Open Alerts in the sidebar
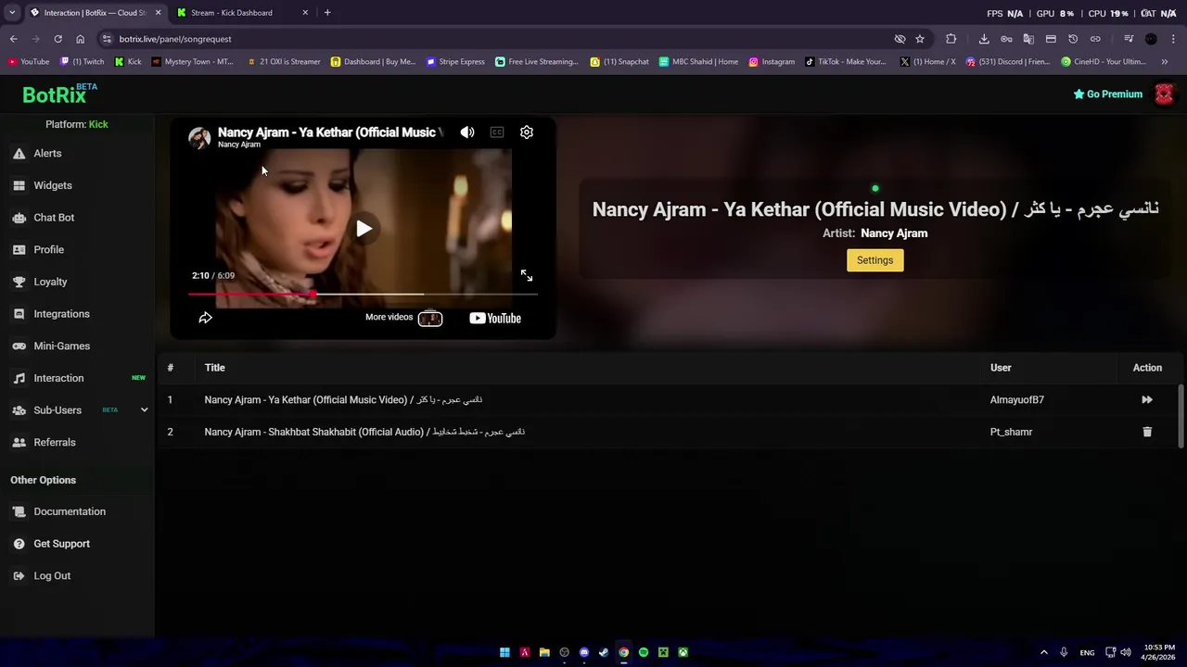This screenshot has height=667, width=1187. (47, 154)
